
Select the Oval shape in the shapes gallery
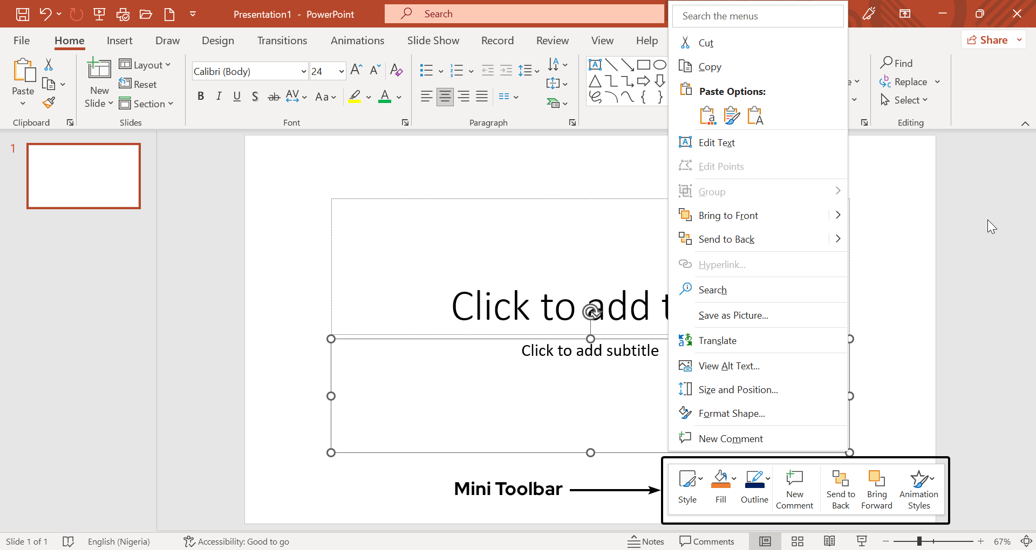(x=660, y=64)
